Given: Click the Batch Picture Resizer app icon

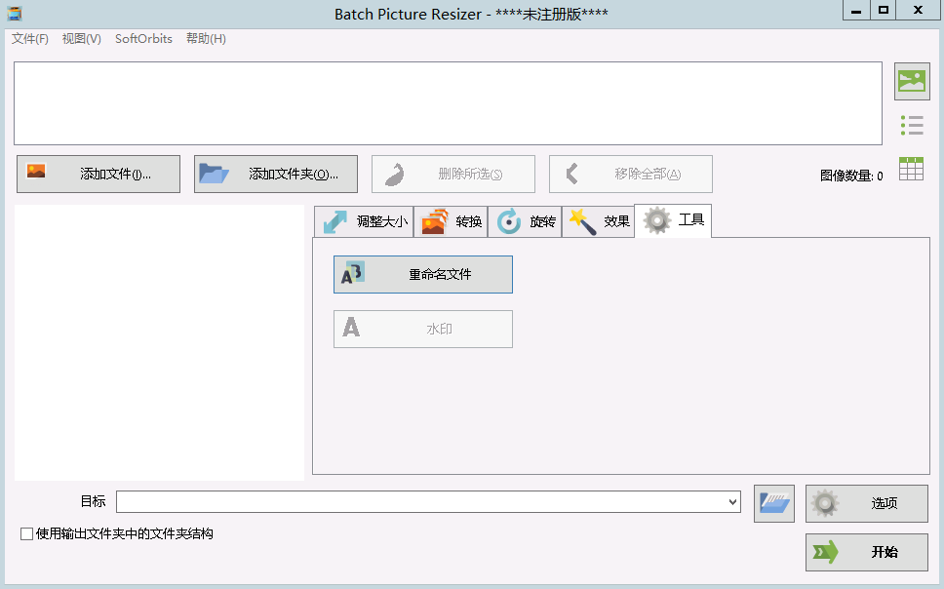Looking at the screenshot, I should [x=15, y=14].
